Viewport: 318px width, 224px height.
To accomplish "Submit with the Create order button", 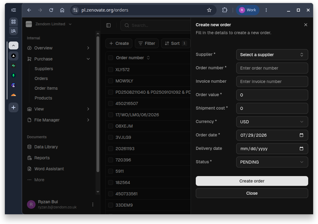I will (x=252, y=181).
